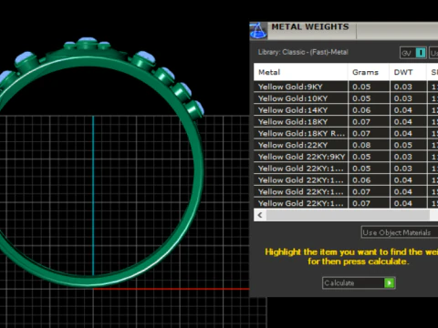Click the horizontal scrollbar track in table
Image resolution: width=438 pixels, height=328 pixels.
[348, 215]
